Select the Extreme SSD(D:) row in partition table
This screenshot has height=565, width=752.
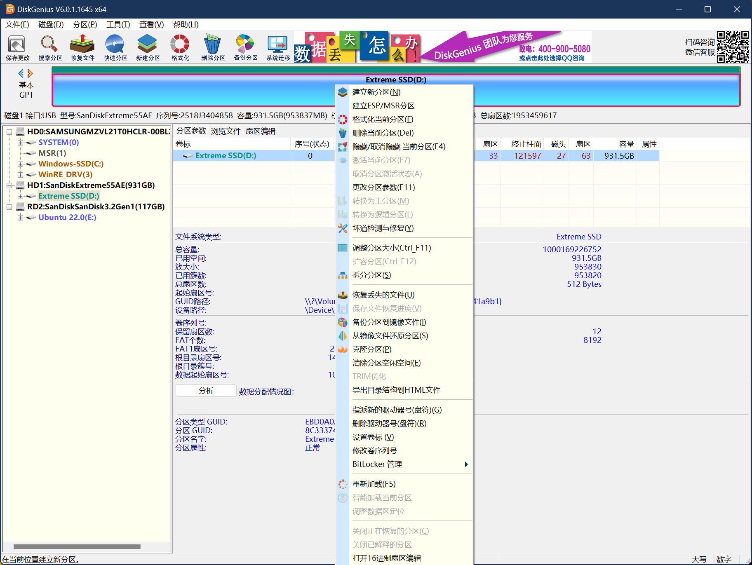pos(416,155)
